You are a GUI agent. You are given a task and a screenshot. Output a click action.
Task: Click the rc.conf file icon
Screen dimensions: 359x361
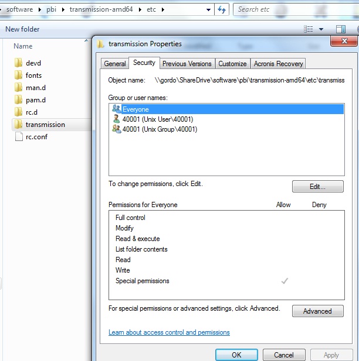(x=19, y=137)
